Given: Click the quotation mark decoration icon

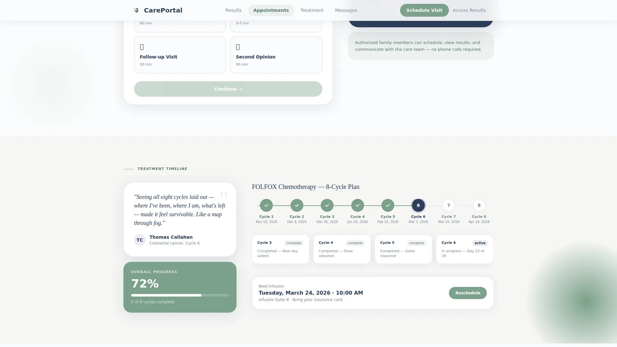Looking at the screenshot, I should click(224, 195).
